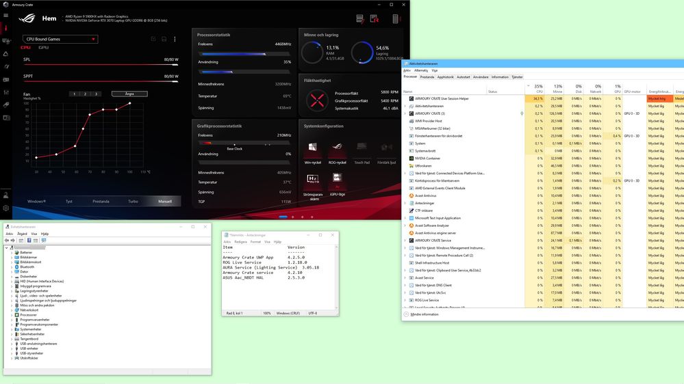Open the Devices icon in Armoury Crate sidebar
The width and height of the screenshot is (684, 384).
point(6,41)
